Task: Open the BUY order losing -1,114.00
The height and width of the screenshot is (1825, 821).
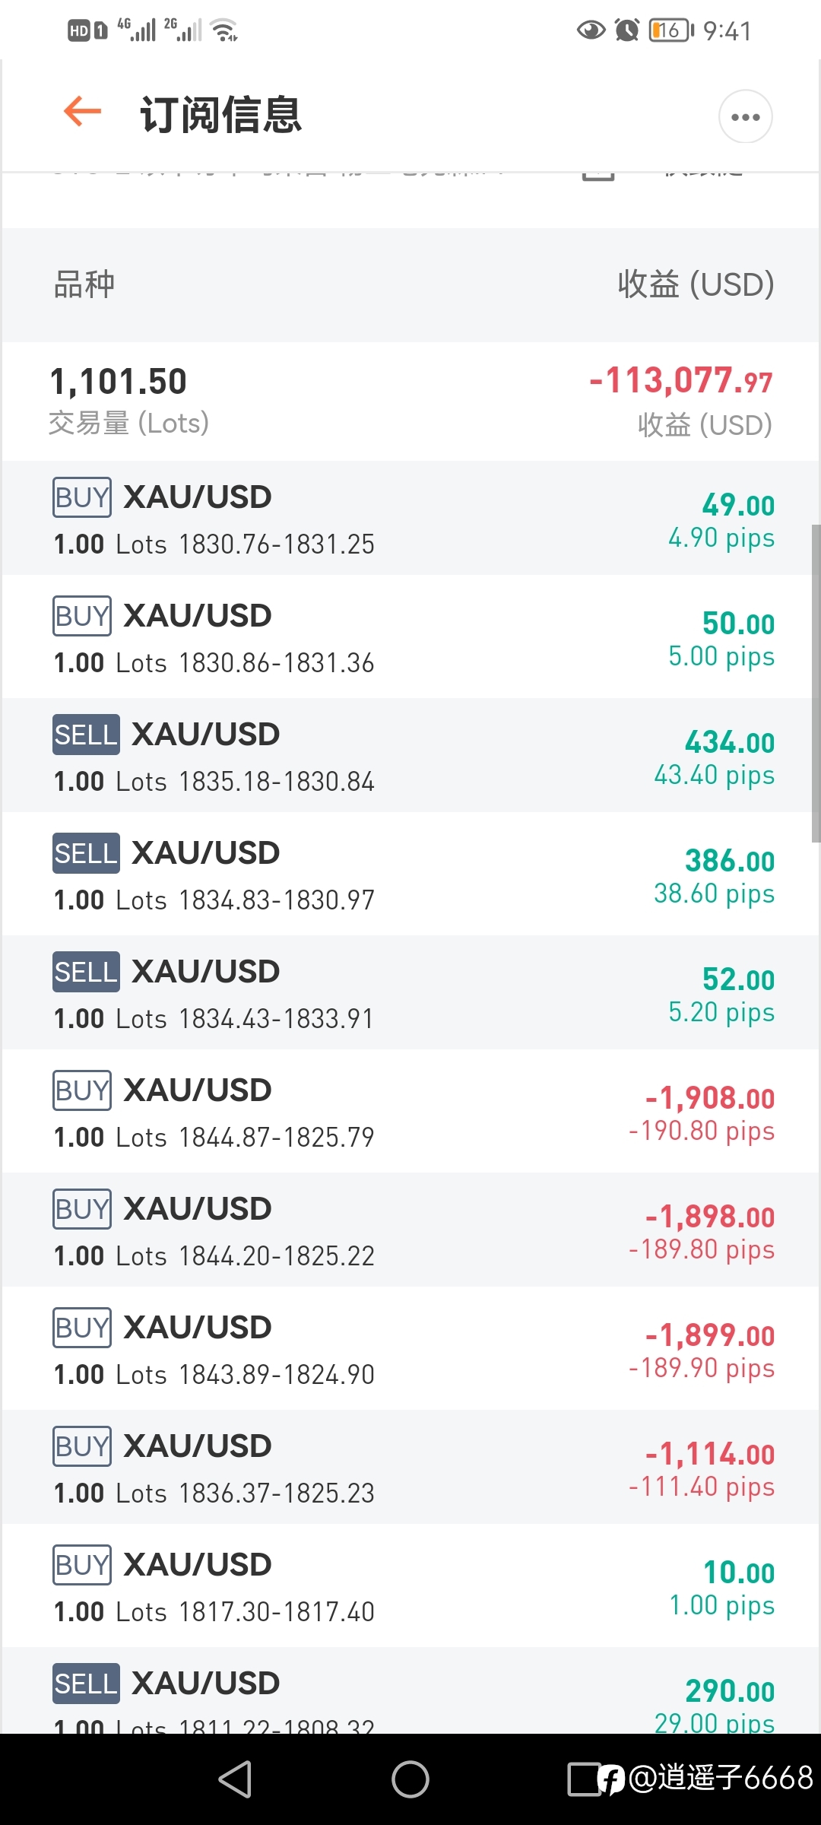Action: 410,1468
